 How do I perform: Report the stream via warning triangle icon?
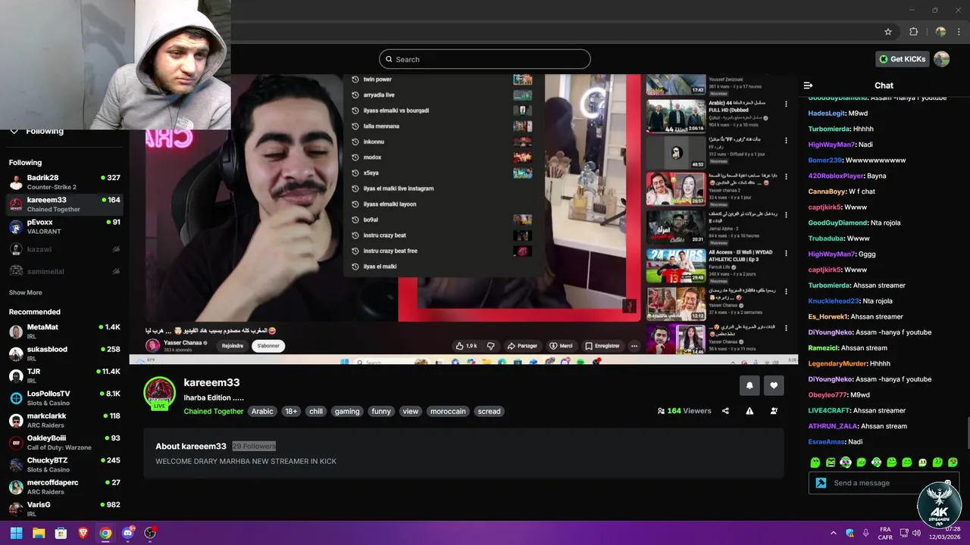749,411
